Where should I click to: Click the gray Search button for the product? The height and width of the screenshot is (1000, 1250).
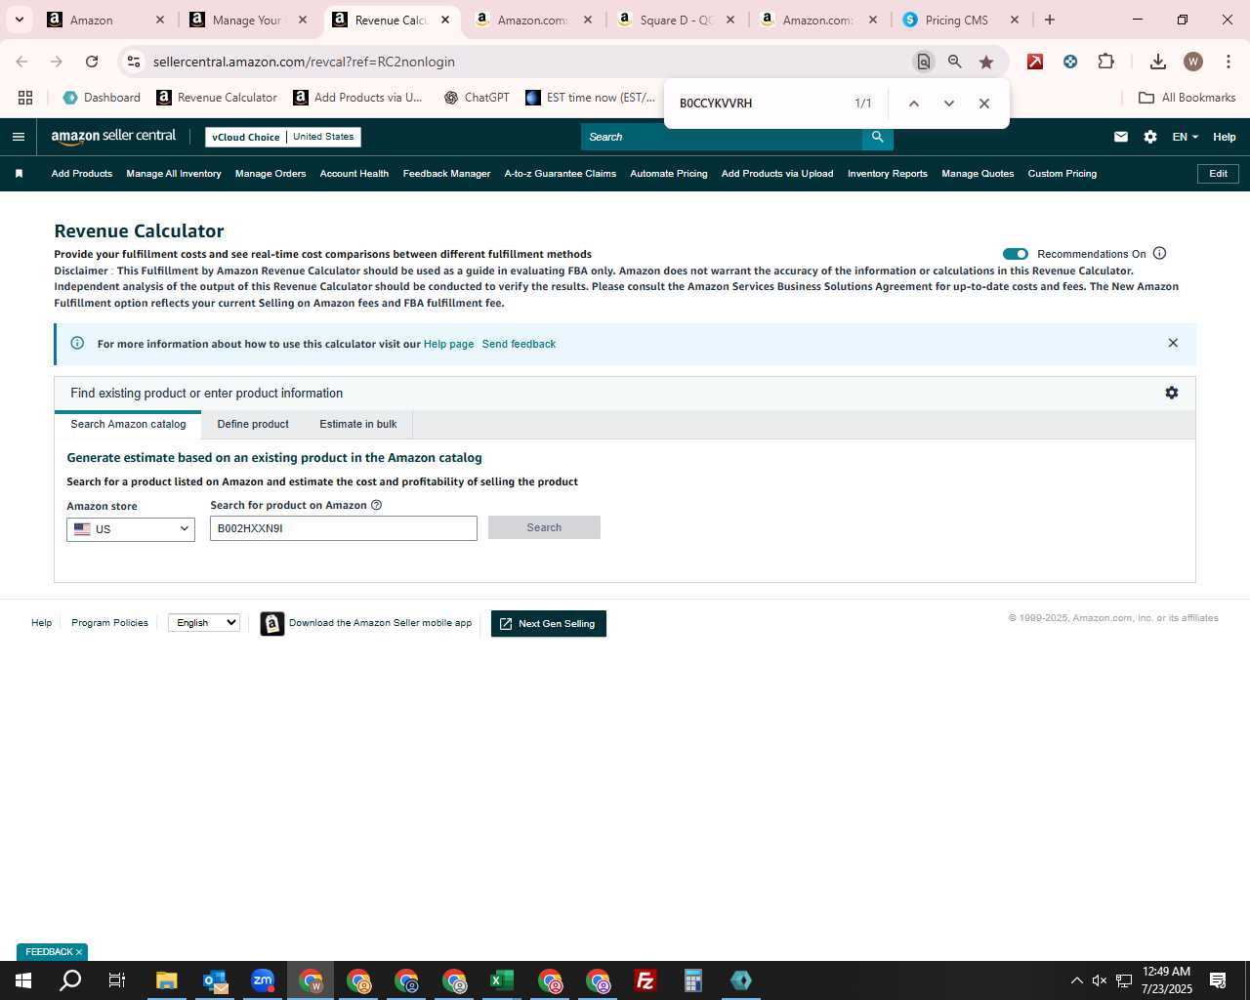(544, 527)
